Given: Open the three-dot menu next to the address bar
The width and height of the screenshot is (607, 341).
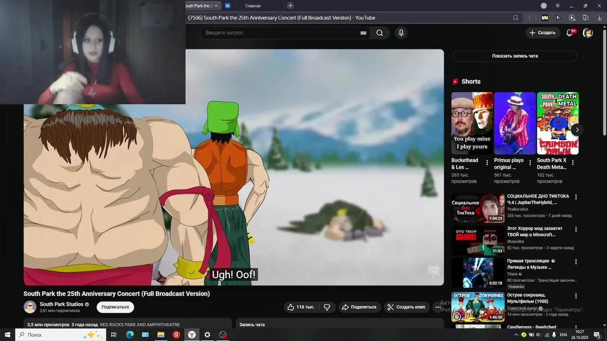Looking at the screenshot, I should click(x=530, y=18).
